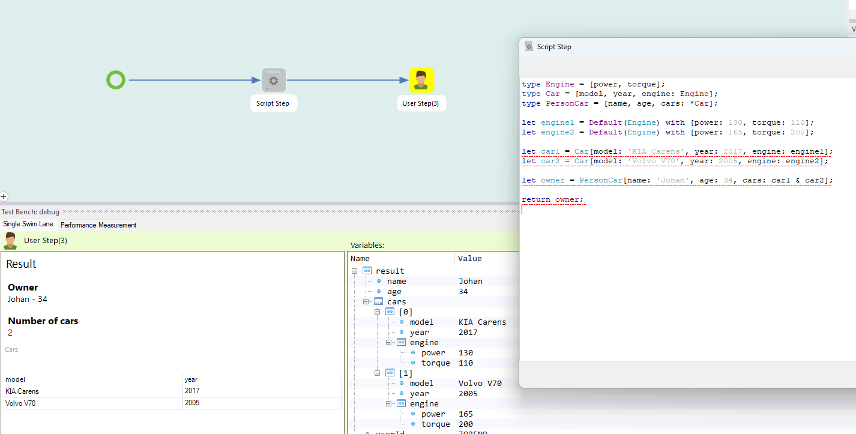
Task: Click the plus icon below the canvas
Action: pos(4,196)
